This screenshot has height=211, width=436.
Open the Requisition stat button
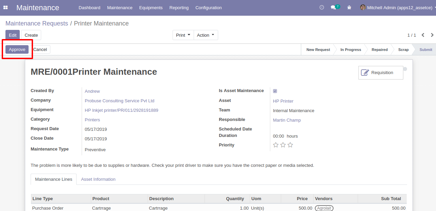click(381, 73)
